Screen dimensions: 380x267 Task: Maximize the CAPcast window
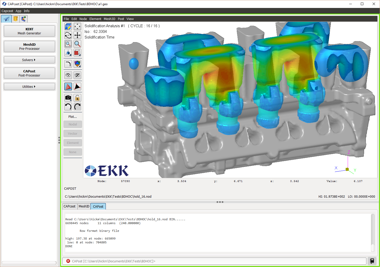(x=362, y=4)
